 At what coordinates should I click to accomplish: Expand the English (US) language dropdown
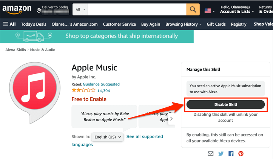108,137
